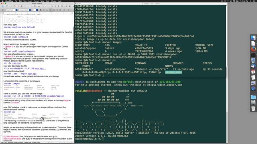The image size is (257, 144).
Task: Click the highlighted container name in terminal
Action: click(173, 72)
